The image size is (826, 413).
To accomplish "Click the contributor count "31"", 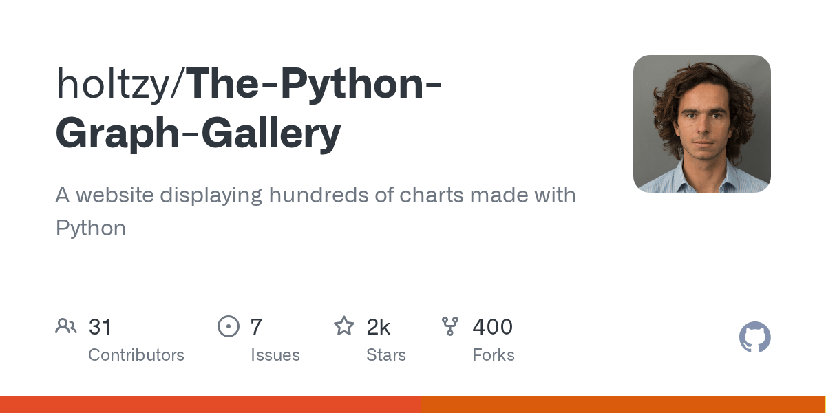I will click(x=100, y=327).
